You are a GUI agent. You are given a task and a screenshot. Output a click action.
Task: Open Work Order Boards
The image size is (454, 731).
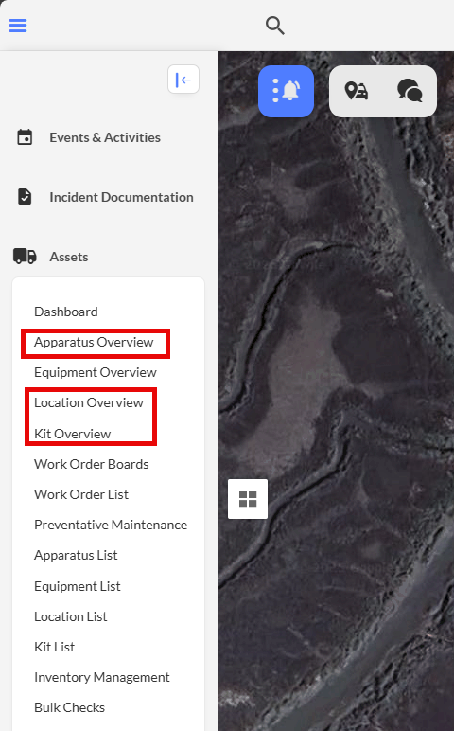click(x=91, y=464)
